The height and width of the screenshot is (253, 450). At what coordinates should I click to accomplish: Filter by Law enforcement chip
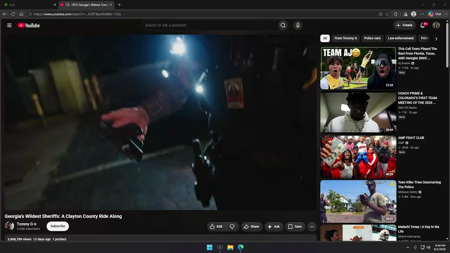coord(401,38)
